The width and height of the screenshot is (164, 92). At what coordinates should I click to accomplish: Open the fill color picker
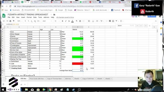[x=77, y=21]
